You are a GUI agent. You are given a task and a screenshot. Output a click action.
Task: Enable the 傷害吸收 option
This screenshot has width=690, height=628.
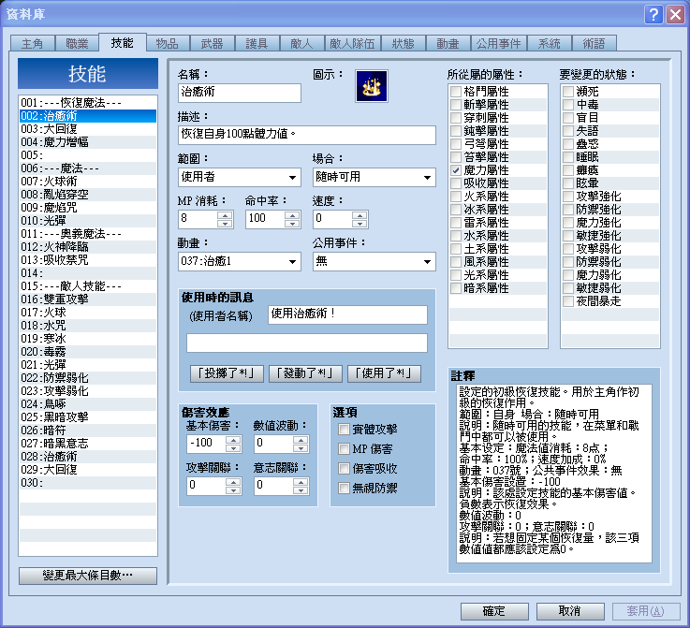click(x=344, y=468)
